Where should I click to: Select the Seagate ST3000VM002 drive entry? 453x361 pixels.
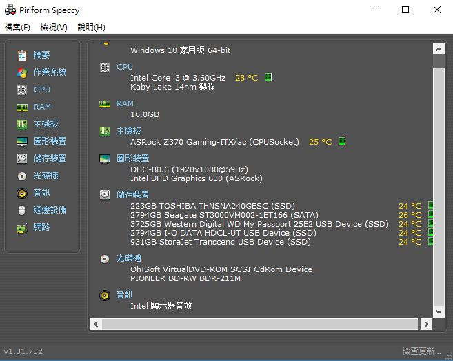click(224, 215)
